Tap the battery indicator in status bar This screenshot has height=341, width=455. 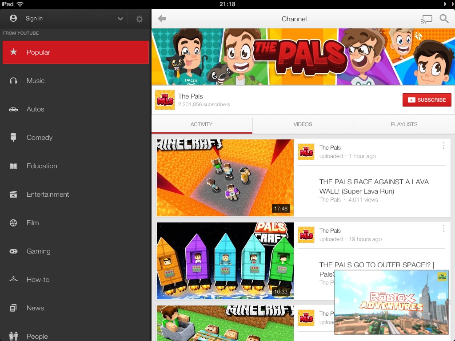click(x=448, y=4)
